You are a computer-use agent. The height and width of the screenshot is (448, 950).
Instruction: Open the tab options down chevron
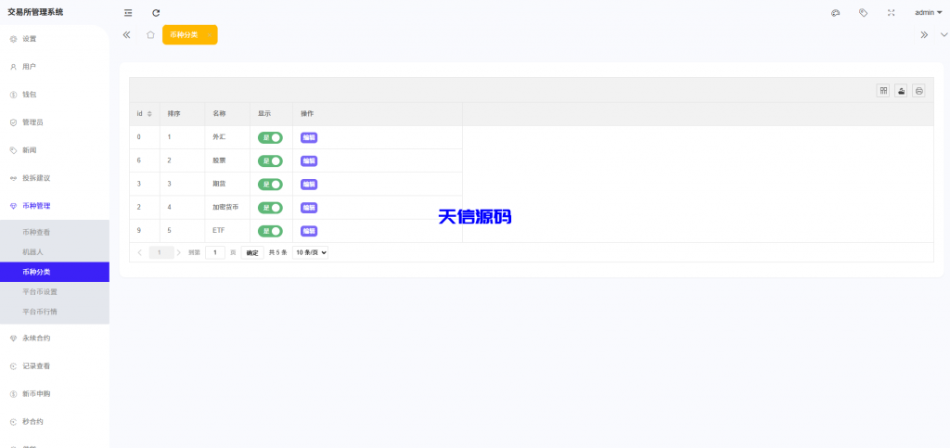(x=944, y=34)
